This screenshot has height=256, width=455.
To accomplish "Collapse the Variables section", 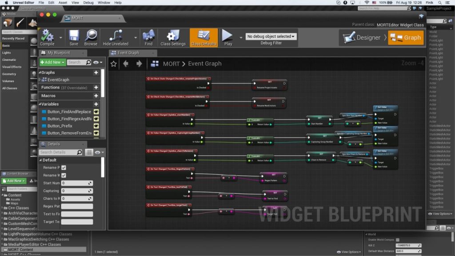I will point(40,104).
